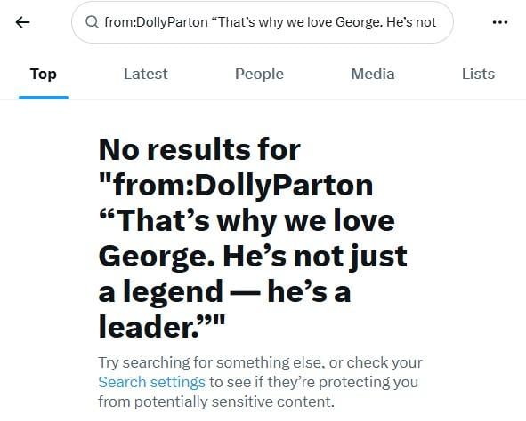Switch to the Latest tab

146,74
